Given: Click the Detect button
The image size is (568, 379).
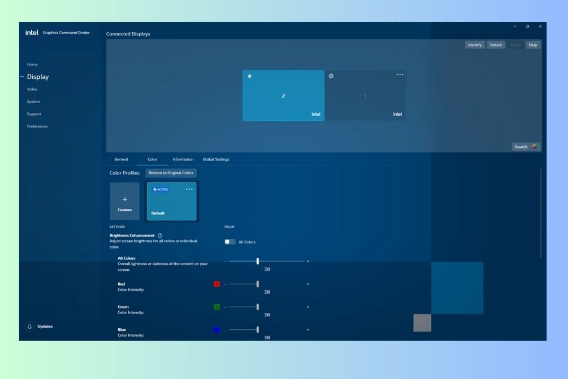Looking at the screenshot, I should 496,45.
